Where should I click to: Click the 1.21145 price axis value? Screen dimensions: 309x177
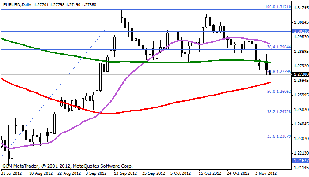pyautogui.click(x=301, y=168)
